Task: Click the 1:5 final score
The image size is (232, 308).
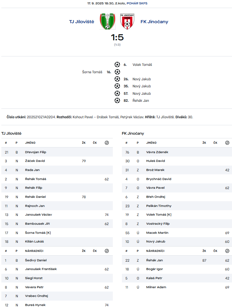Action: tap(117, 37)
